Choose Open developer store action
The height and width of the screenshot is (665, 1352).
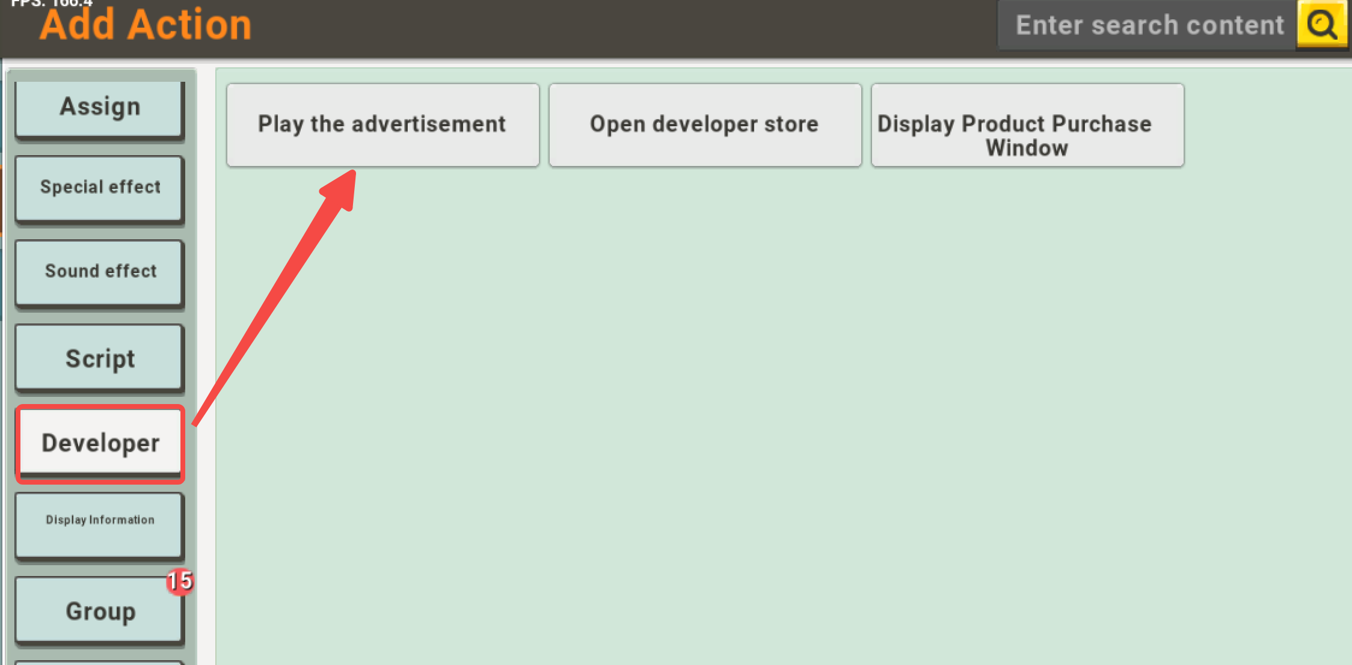[705, 124]
